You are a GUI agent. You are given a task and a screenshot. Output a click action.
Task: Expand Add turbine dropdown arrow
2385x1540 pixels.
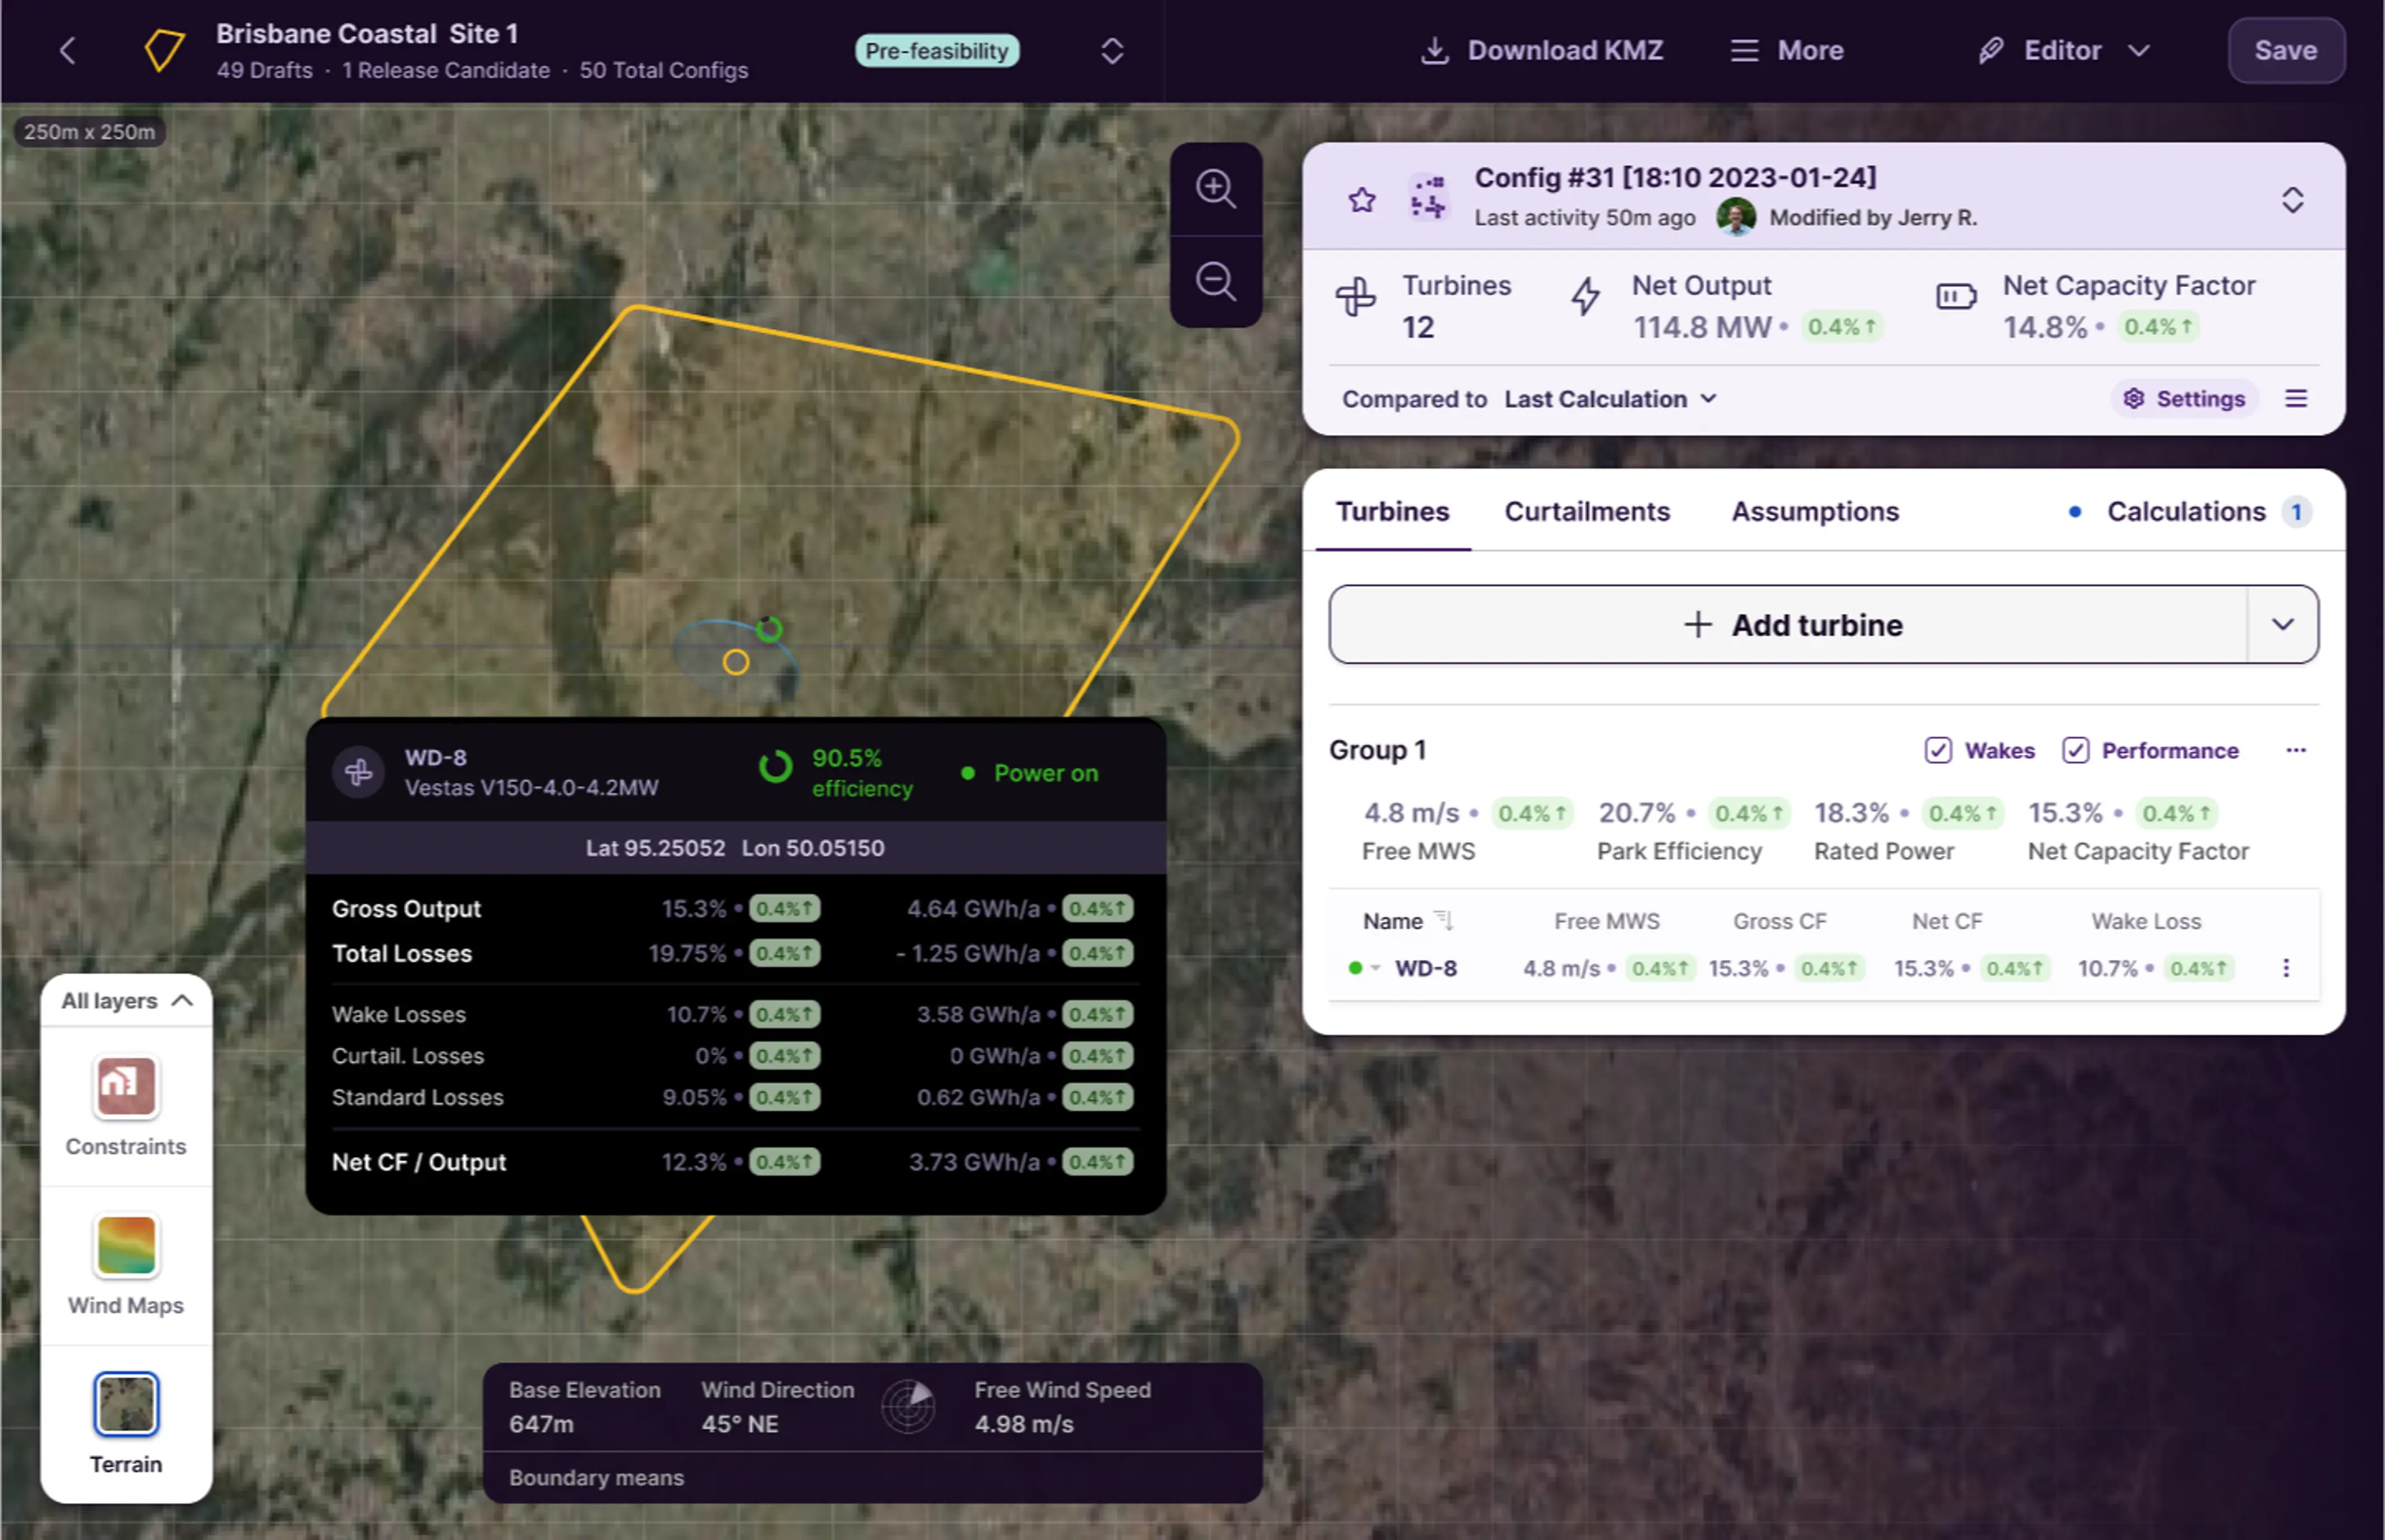(x=2281, y=625)
